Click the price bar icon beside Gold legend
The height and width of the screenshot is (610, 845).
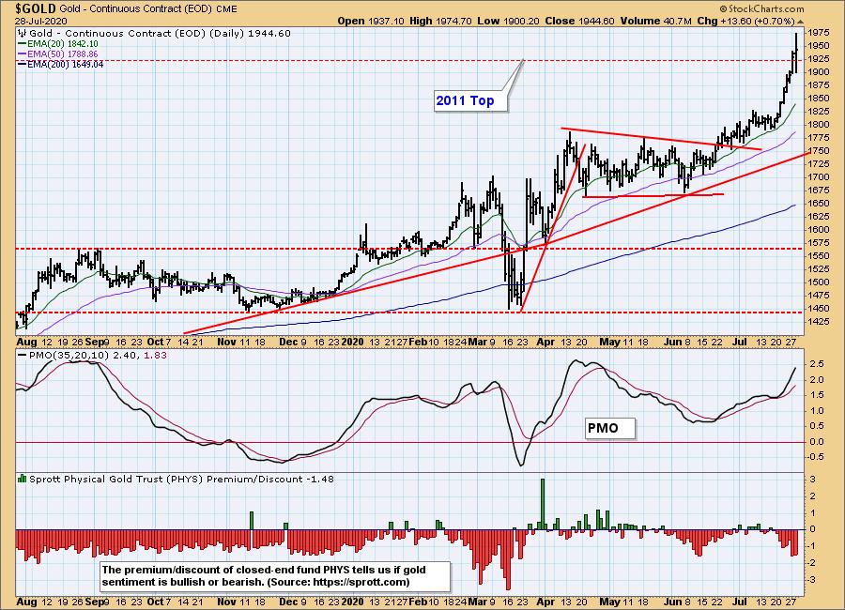pos(21,32)
